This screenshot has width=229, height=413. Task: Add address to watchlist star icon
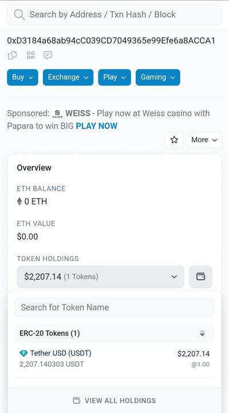click(174, 140)
